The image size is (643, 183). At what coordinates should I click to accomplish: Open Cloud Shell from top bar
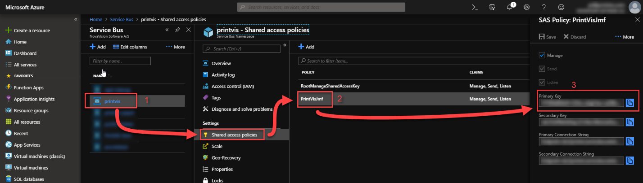[x=474, y=7]
